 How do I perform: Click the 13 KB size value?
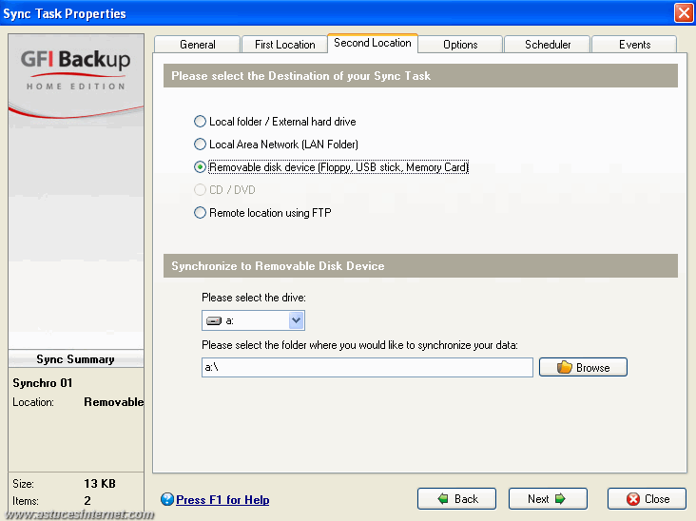click(x=100, y=483)
